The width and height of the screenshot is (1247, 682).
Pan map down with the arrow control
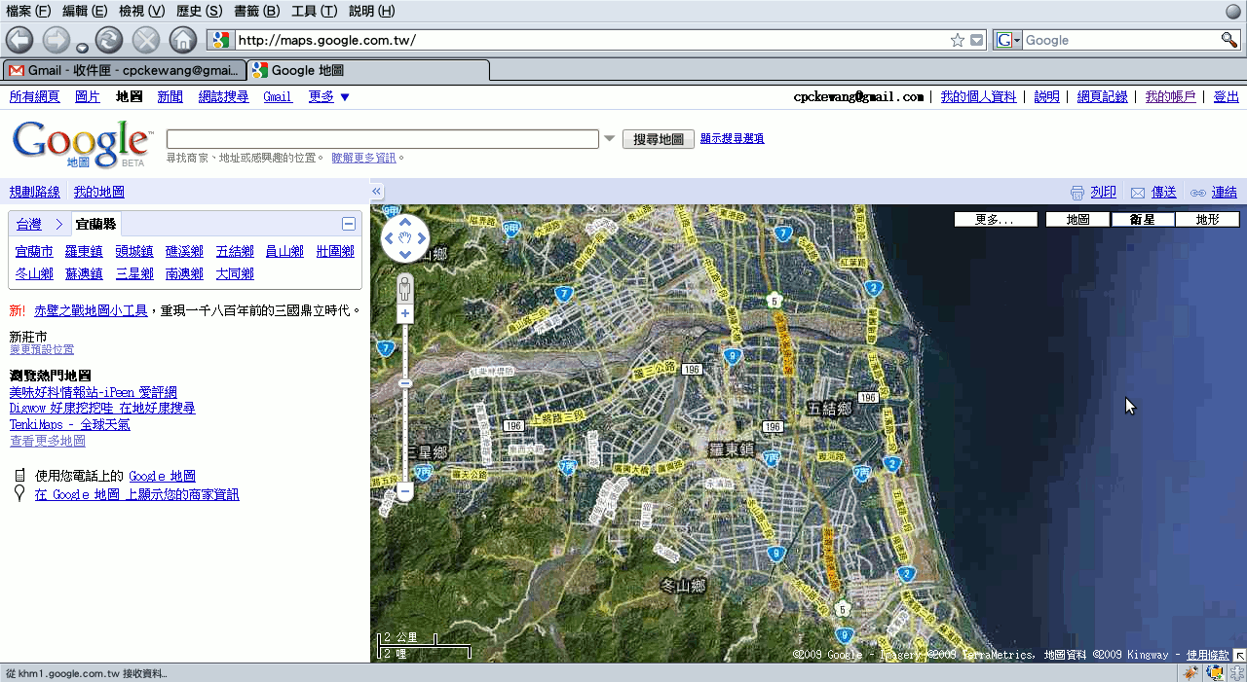(x=405, y=254)
